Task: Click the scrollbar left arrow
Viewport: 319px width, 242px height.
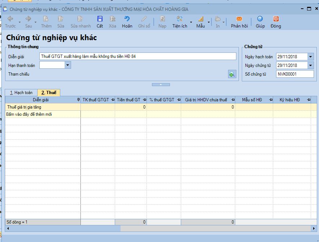Action: click(x=8, y=228)
